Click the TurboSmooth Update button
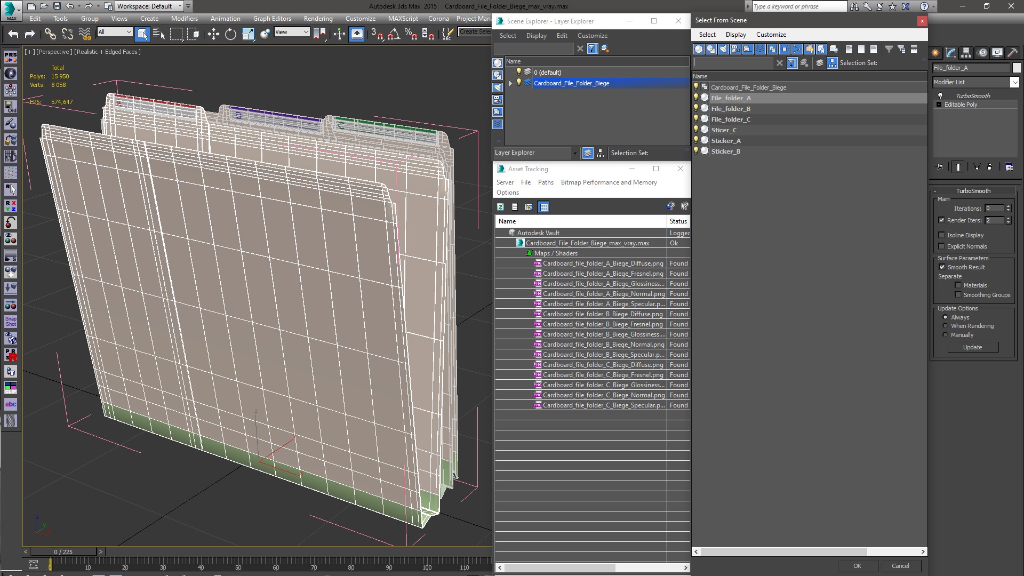Screen dimensions: 1024x576 972,347
